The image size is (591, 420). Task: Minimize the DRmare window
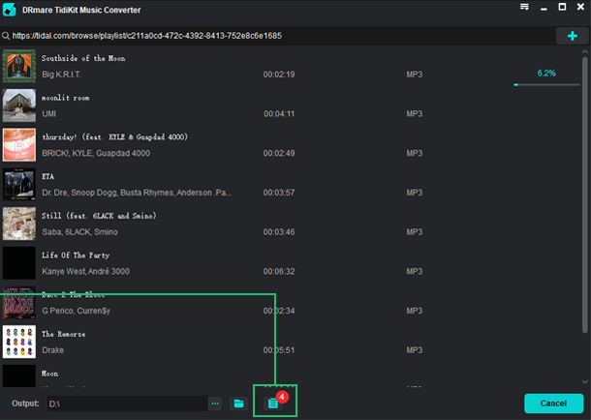pos(544,8)
